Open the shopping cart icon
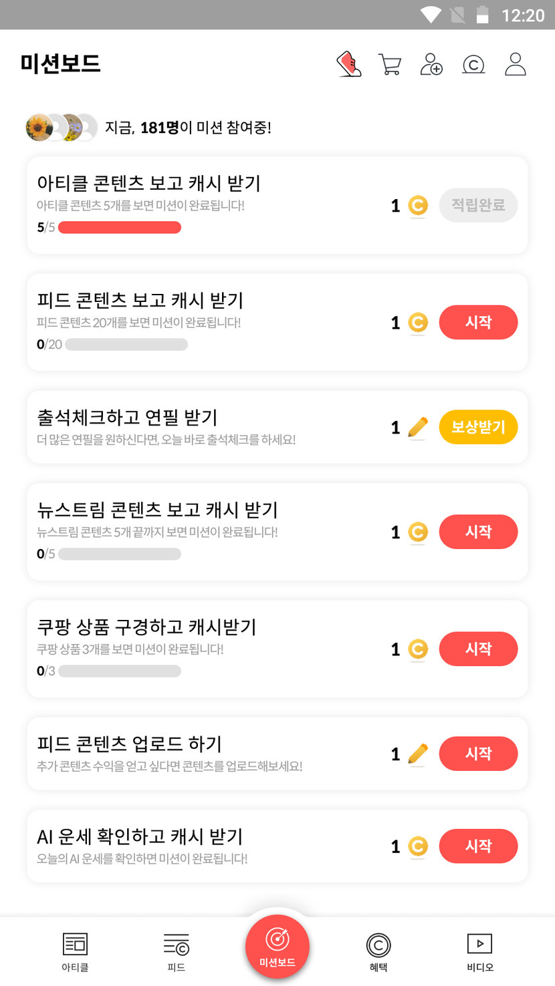The image size is (555, 986). coord(389,65)
